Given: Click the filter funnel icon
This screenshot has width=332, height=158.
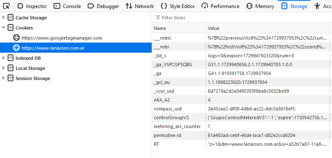Looking at the screenshot, I should tap(158, 18).
